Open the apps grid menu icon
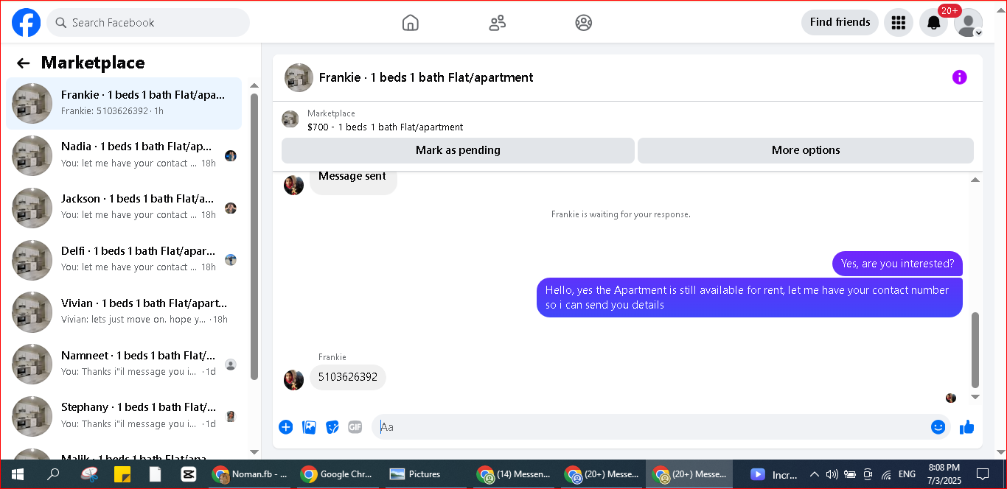Screen dimensions: 1007x489 pos(898,23)
